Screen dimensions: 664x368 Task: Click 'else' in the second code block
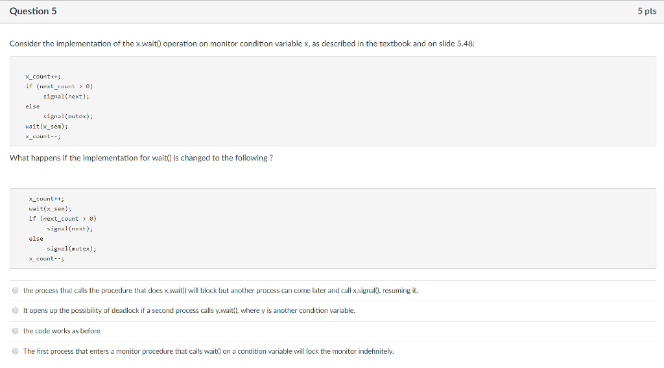pyautogui.click(x=36, y=239)
